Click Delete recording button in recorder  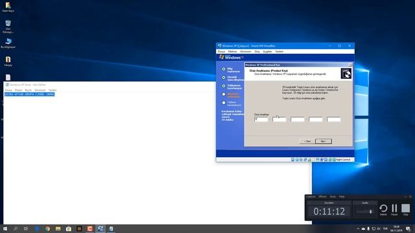pos(383,210)
